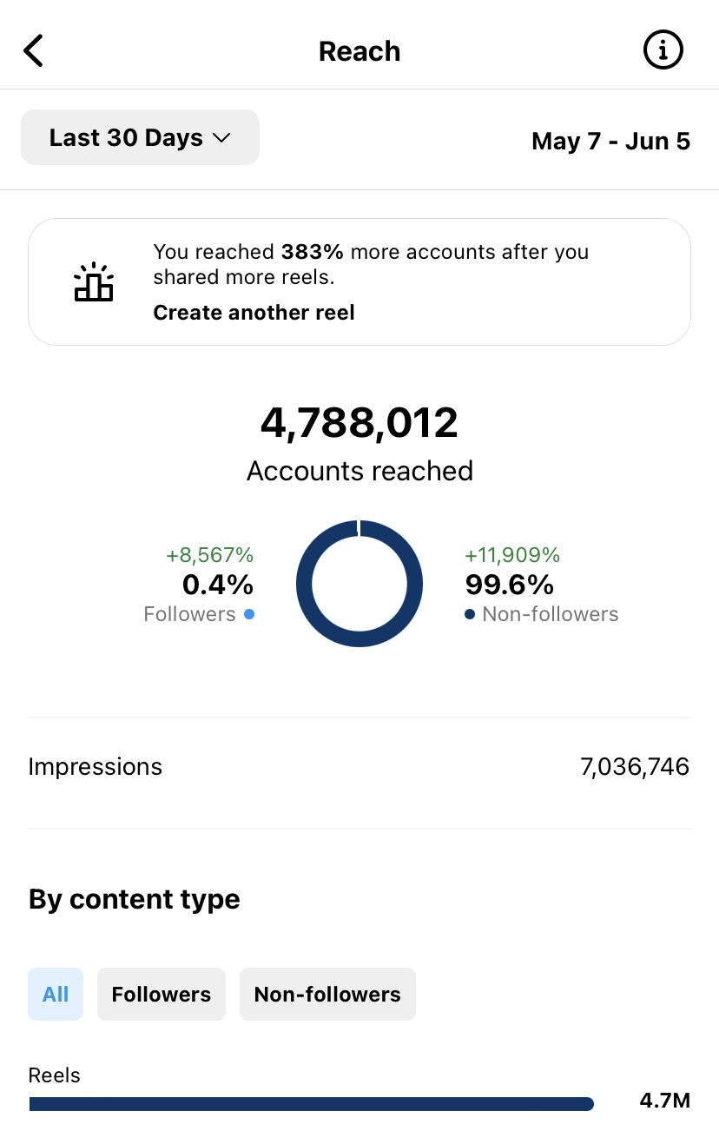Viewport: 719px width, 1131px height.
Task: Open the Last 30 Days dropdown
Action: coord(140,137)
